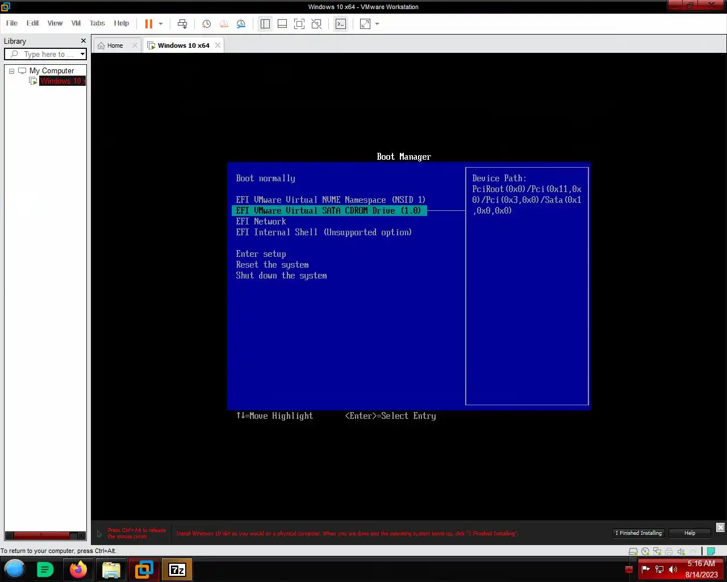Image resolution: width=727 pixels, height=582 pixels.
Task: Revert the VM to its previous snapshot
Action: [224, 24]
